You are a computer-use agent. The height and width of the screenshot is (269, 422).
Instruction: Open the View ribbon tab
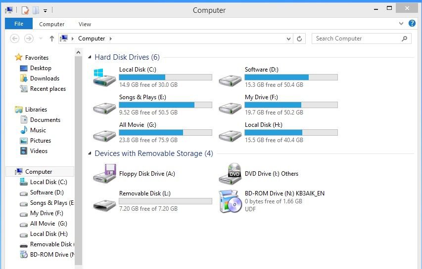point(85,24)
